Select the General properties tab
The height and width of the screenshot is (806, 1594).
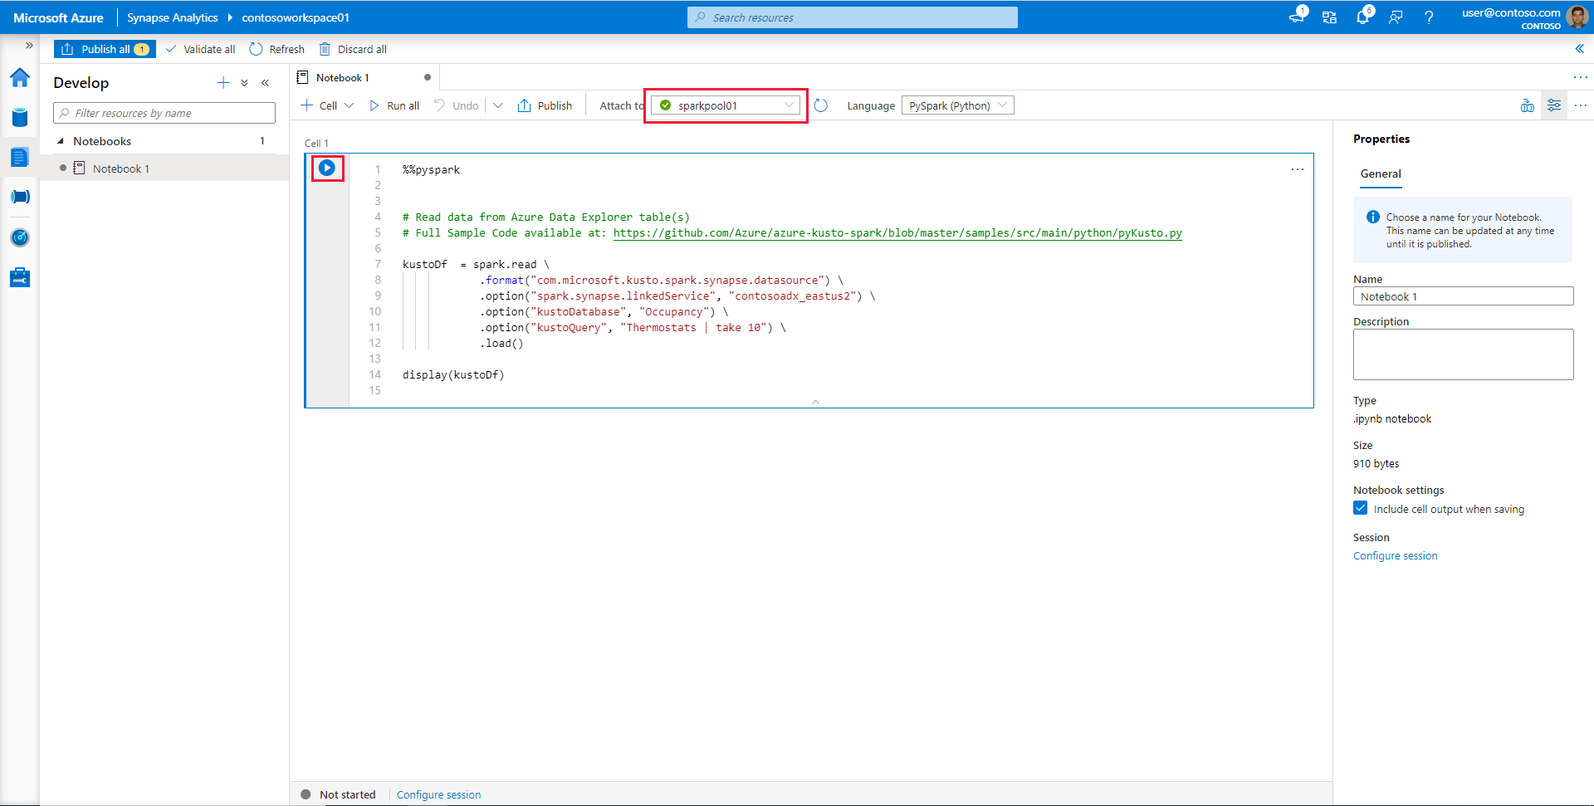point(1380,173)
